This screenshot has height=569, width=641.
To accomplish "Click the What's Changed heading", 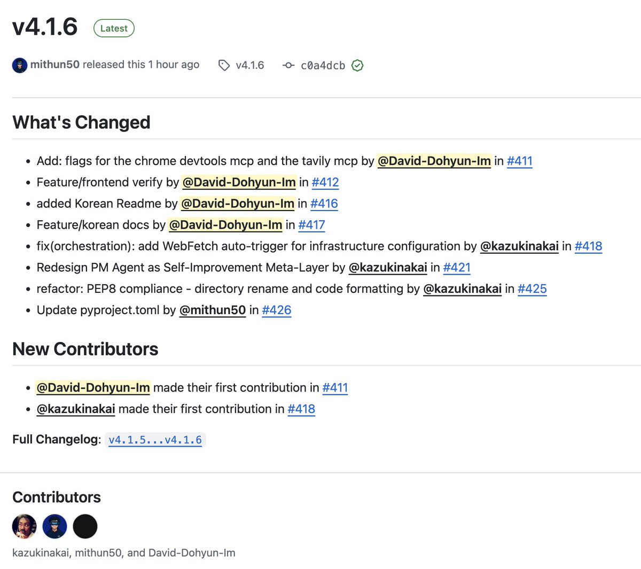I will click(81, 122).
